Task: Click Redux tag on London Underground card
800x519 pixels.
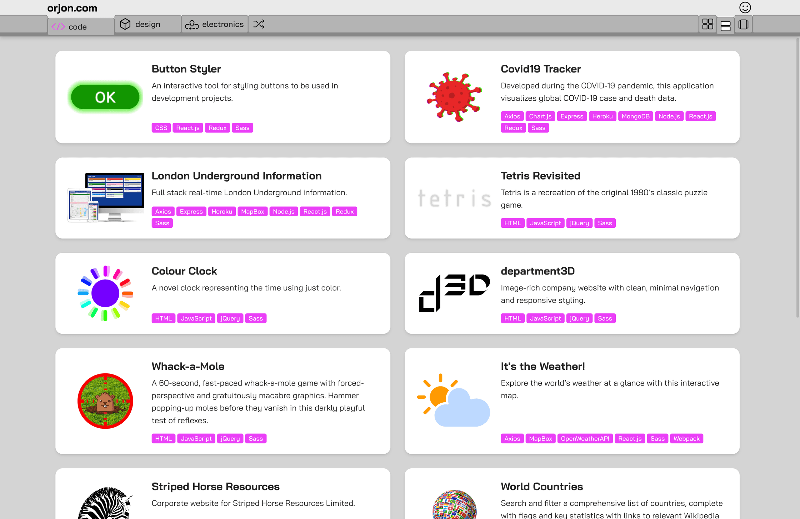Action: pyautogui.click(x=345, y=212)
